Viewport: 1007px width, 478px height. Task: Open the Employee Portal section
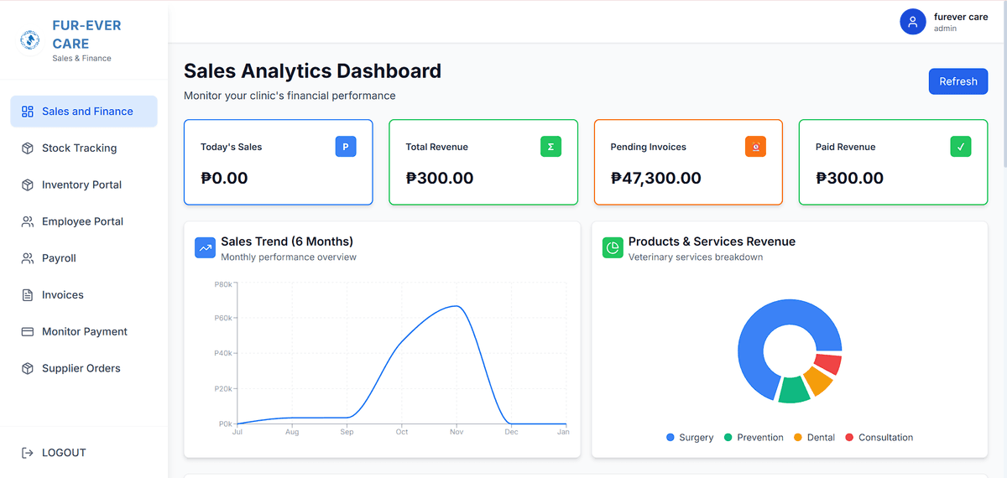click(82, 222)
